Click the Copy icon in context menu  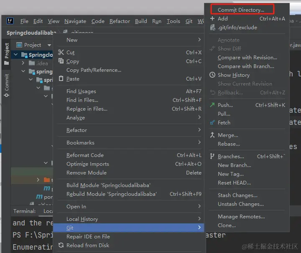tap(61, 61)
